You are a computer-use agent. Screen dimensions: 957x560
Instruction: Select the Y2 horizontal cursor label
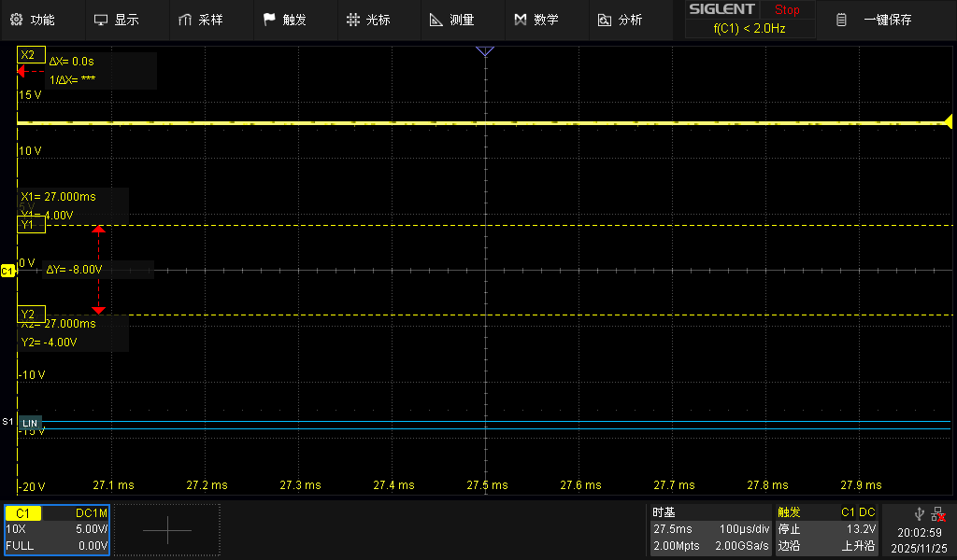point(31,315)
